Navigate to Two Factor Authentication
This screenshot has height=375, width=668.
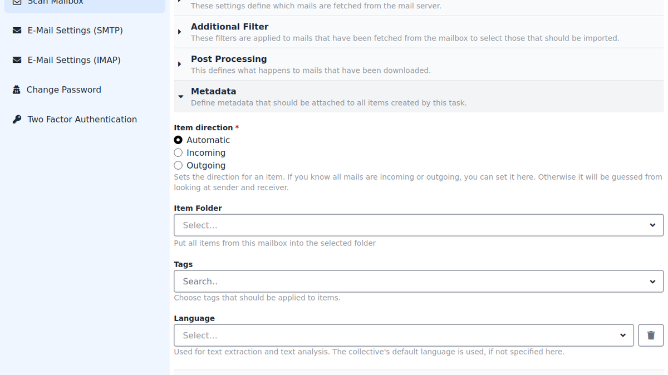(82, 119)
